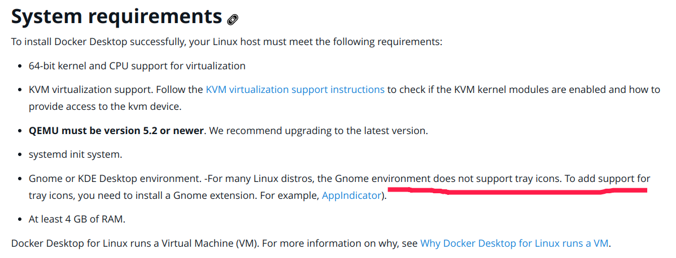Click the 64-bit kernel and CPU support line
676x258 pixels.
137,66
